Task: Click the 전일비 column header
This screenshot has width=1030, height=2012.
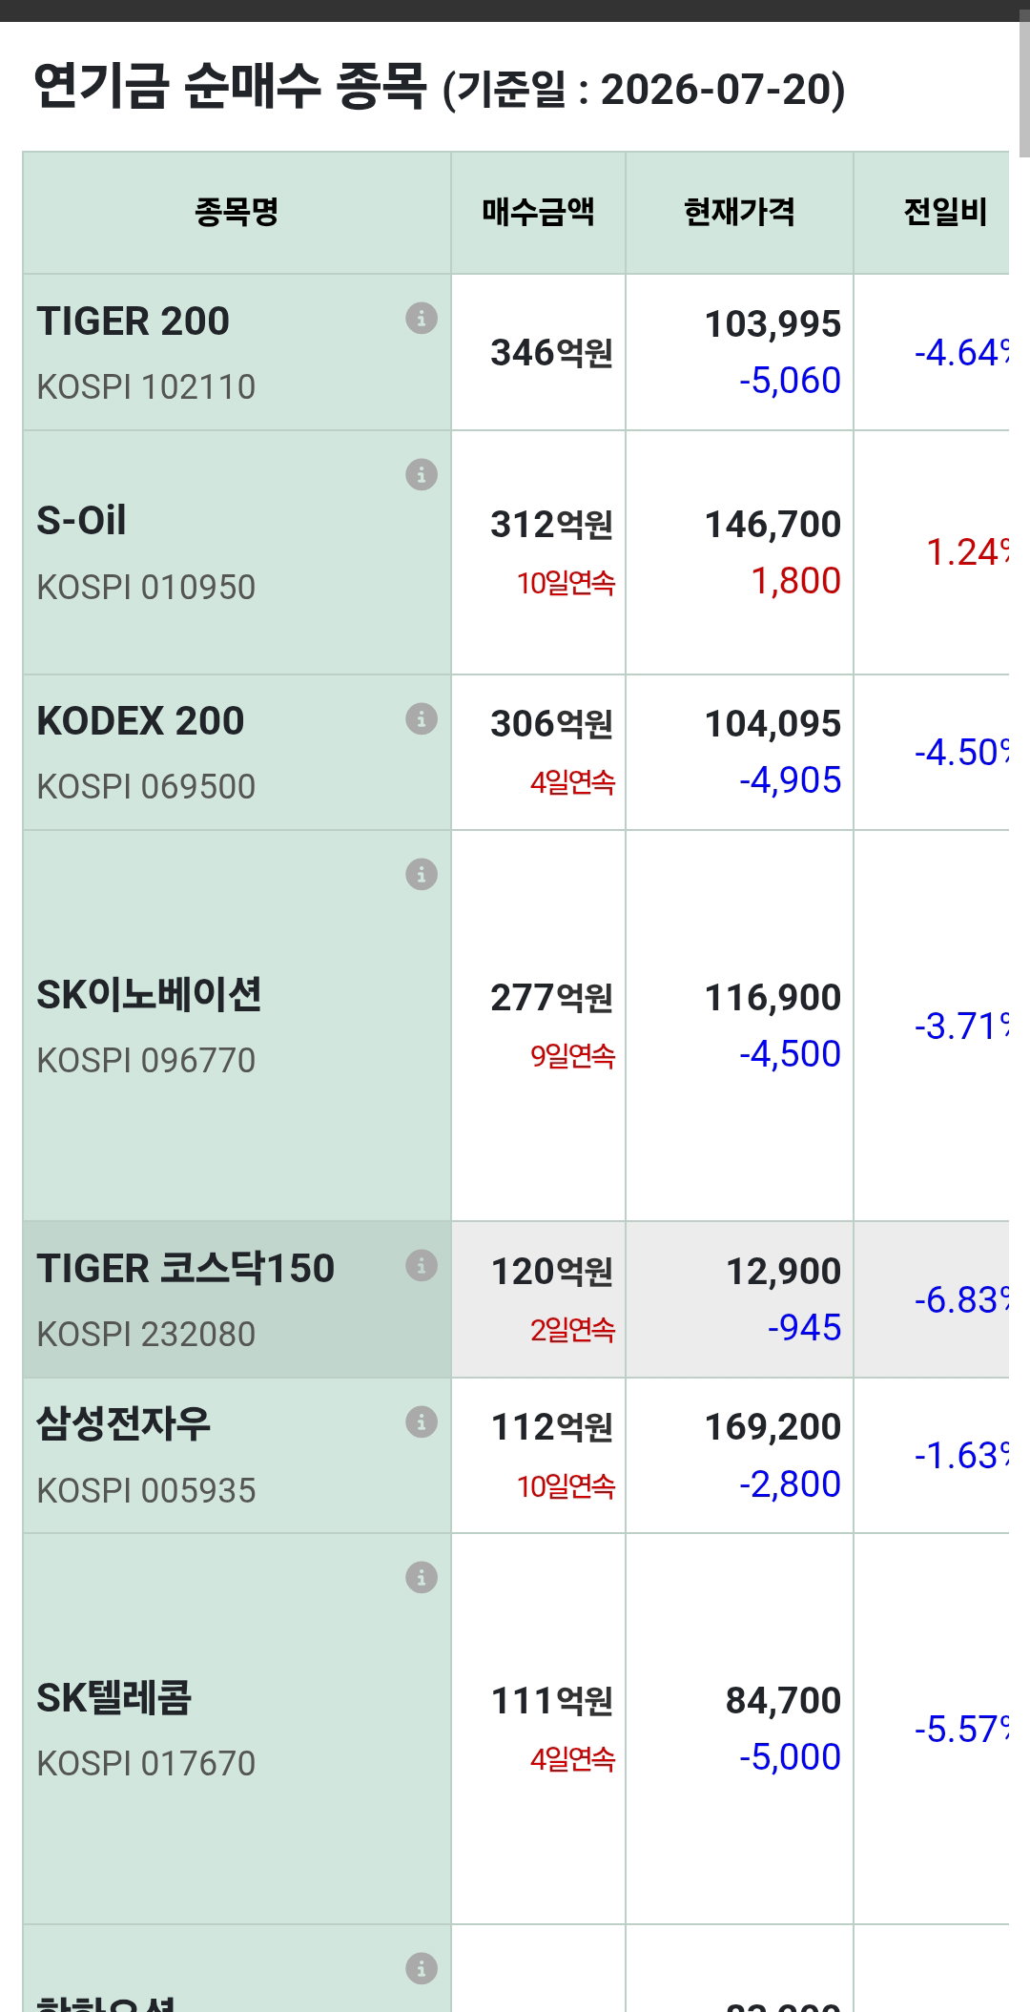Action: click(x=945, y=212)
